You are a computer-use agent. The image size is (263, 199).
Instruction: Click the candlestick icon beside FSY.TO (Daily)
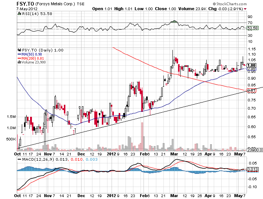coord(20,50)
